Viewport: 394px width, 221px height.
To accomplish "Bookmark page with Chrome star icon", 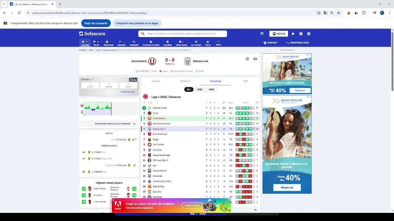I will click(339, 13).
